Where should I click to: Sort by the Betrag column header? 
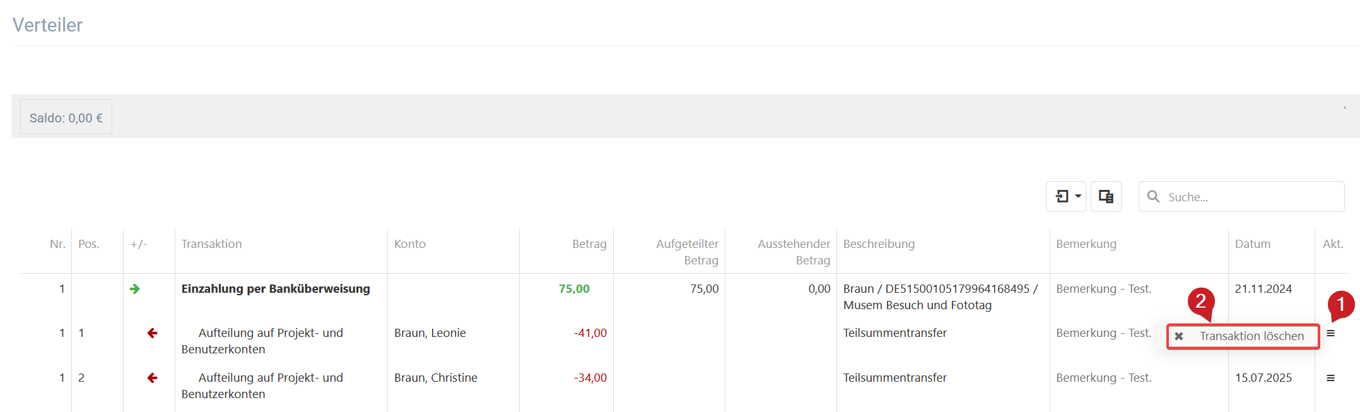click(589, 244)
